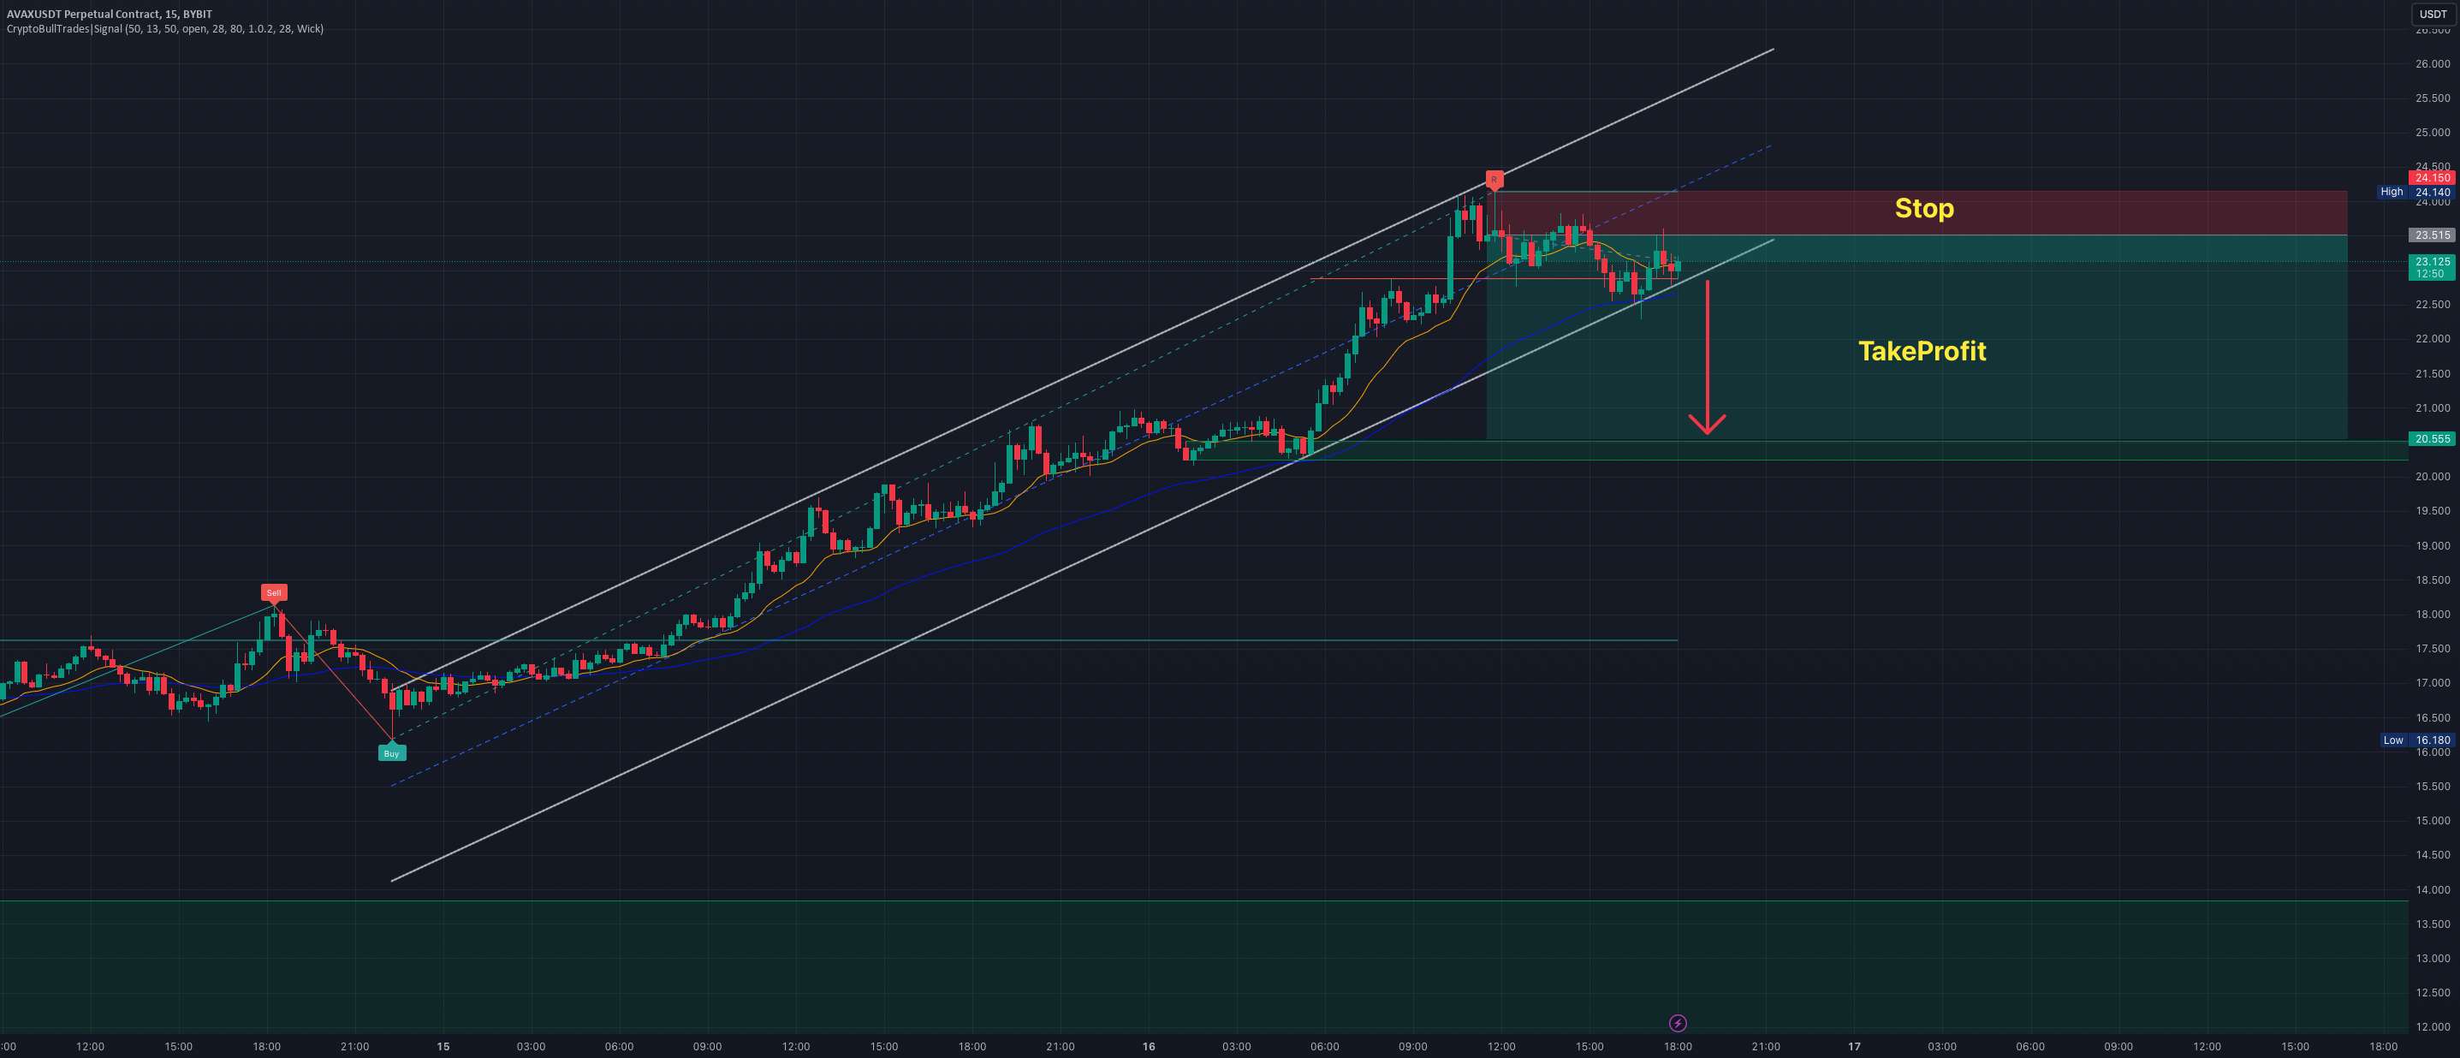
Task: Select the green Buy signal label
Action: (391, 753)
